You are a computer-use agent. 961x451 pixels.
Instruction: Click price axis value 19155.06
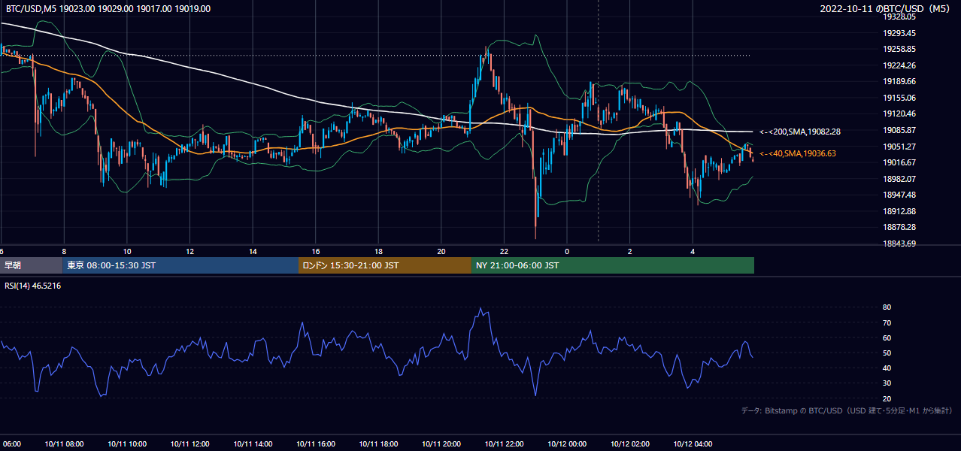(899, 98)
